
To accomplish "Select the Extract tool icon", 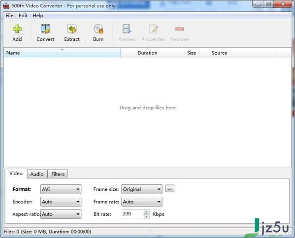I will [72, 29].
